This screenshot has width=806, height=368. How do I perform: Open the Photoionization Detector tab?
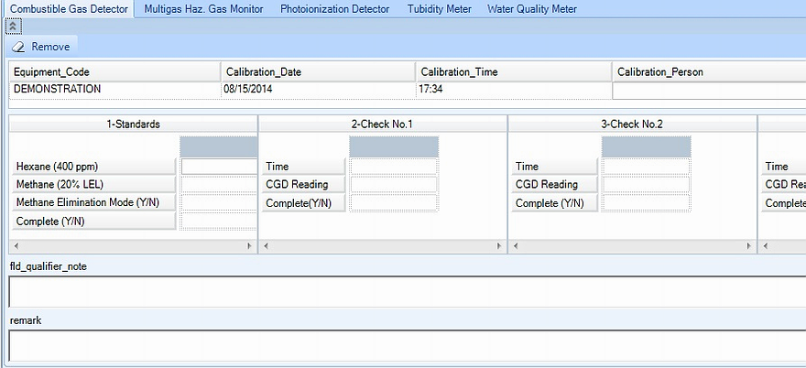335,9
